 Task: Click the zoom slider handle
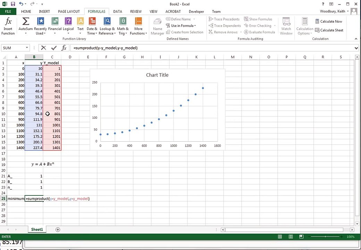click(325, 237)
